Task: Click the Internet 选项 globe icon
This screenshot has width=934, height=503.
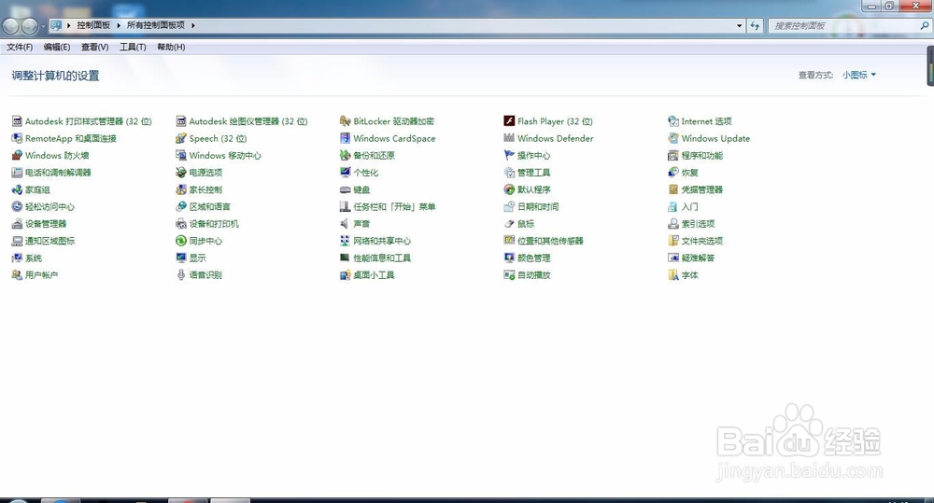Action: pos(673,120)
